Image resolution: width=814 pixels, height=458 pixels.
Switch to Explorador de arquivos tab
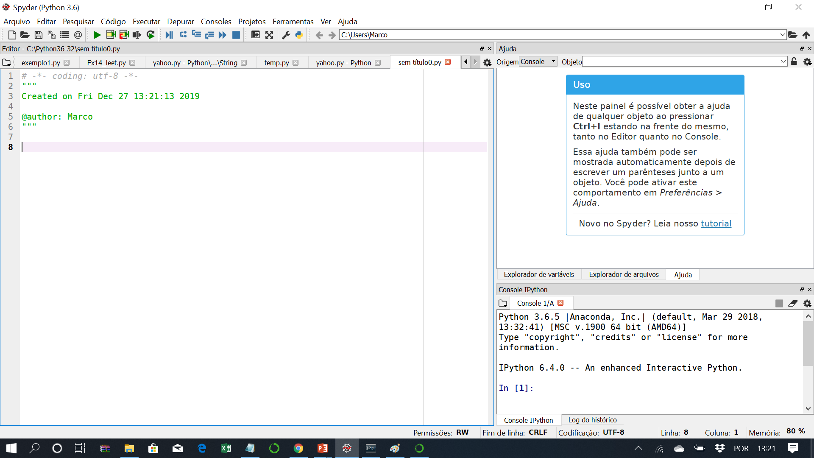pyautogui.click(x=624, y=274)
